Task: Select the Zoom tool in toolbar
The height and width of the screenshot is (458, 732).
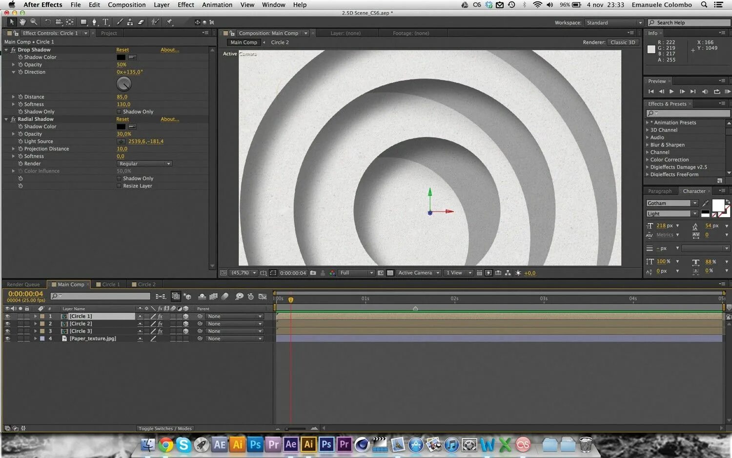Action: 34,22
